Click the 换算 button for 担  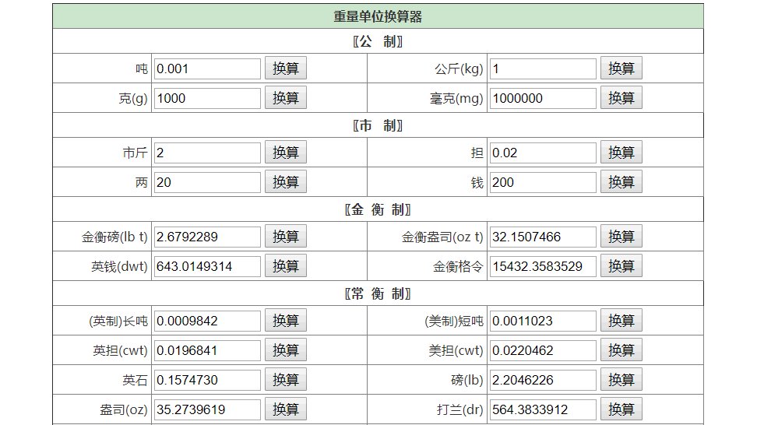click(621, 153)
